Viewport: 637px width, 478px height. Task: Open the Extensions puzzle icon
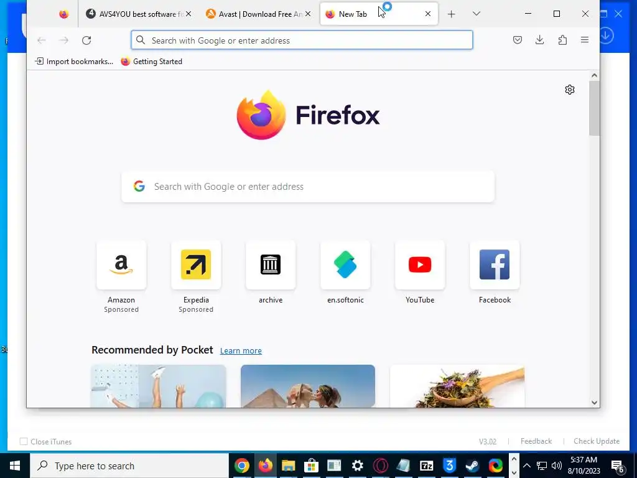click(x=562, y=40)
